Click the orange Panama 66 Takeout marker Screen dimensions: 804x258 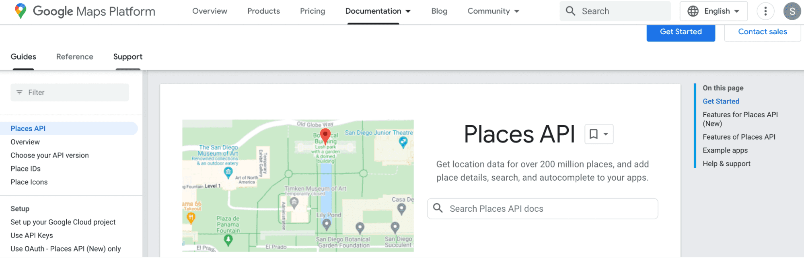[191, 218]
